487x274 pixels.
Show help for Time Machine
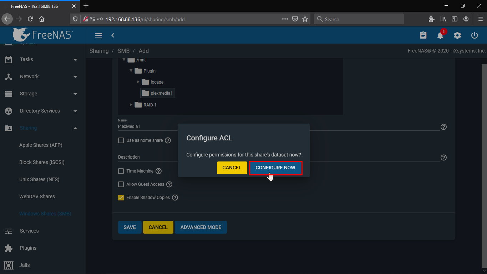click(158, 171)
